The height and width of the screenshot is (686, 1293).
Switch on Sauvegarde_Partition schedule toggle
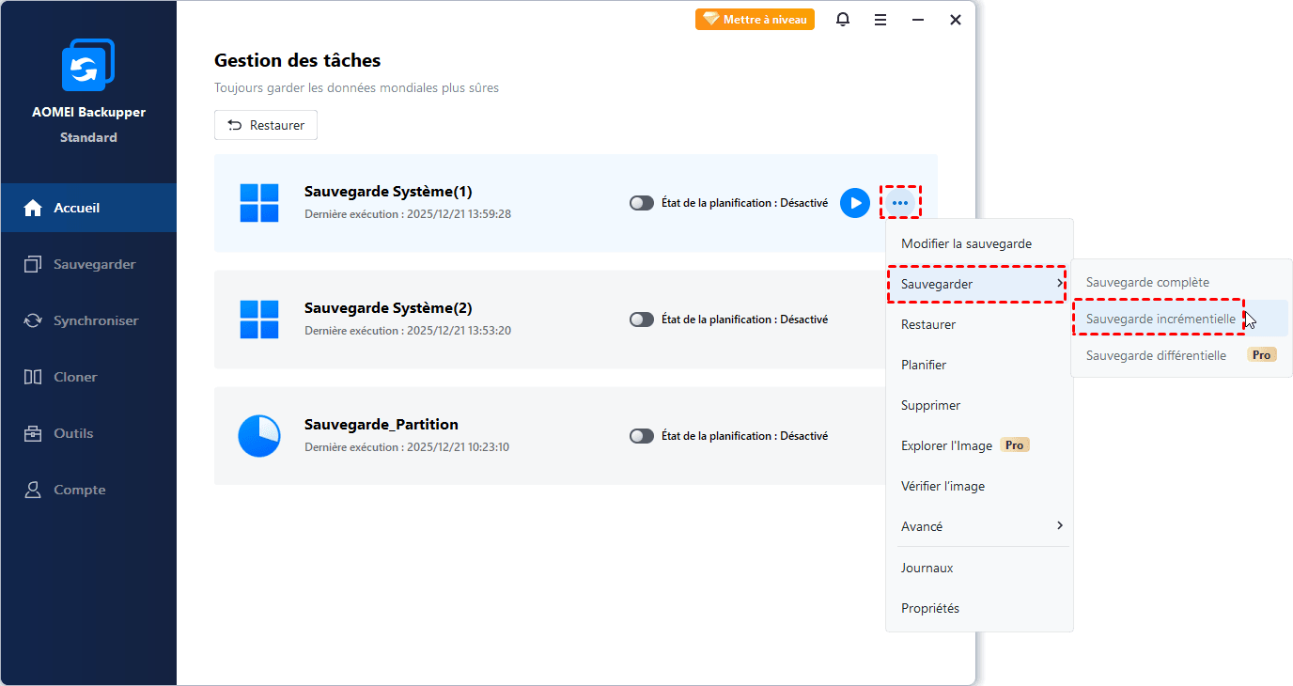(x=642, y=436)
